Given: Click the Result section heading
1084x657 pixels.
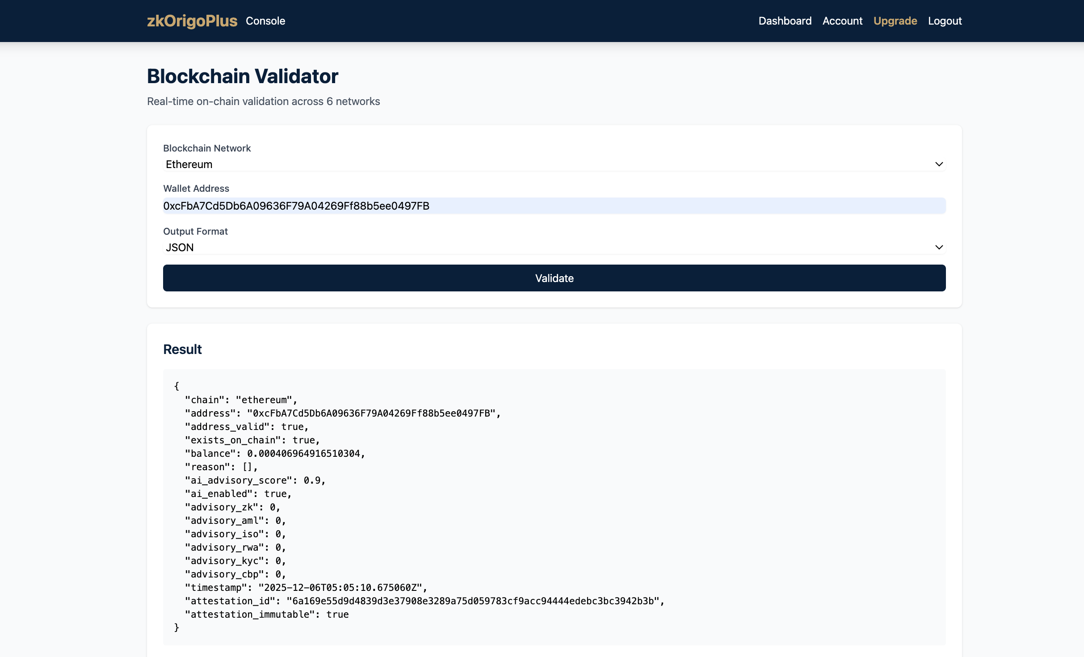Looking at the screenshot, I should tap(182, 349).
